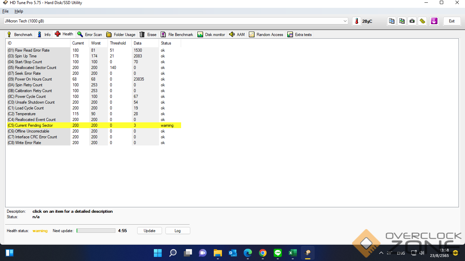Viewport: 465px width, 261px height.
Task: Copy info text to clipboard icon
Action: (392, 21)
